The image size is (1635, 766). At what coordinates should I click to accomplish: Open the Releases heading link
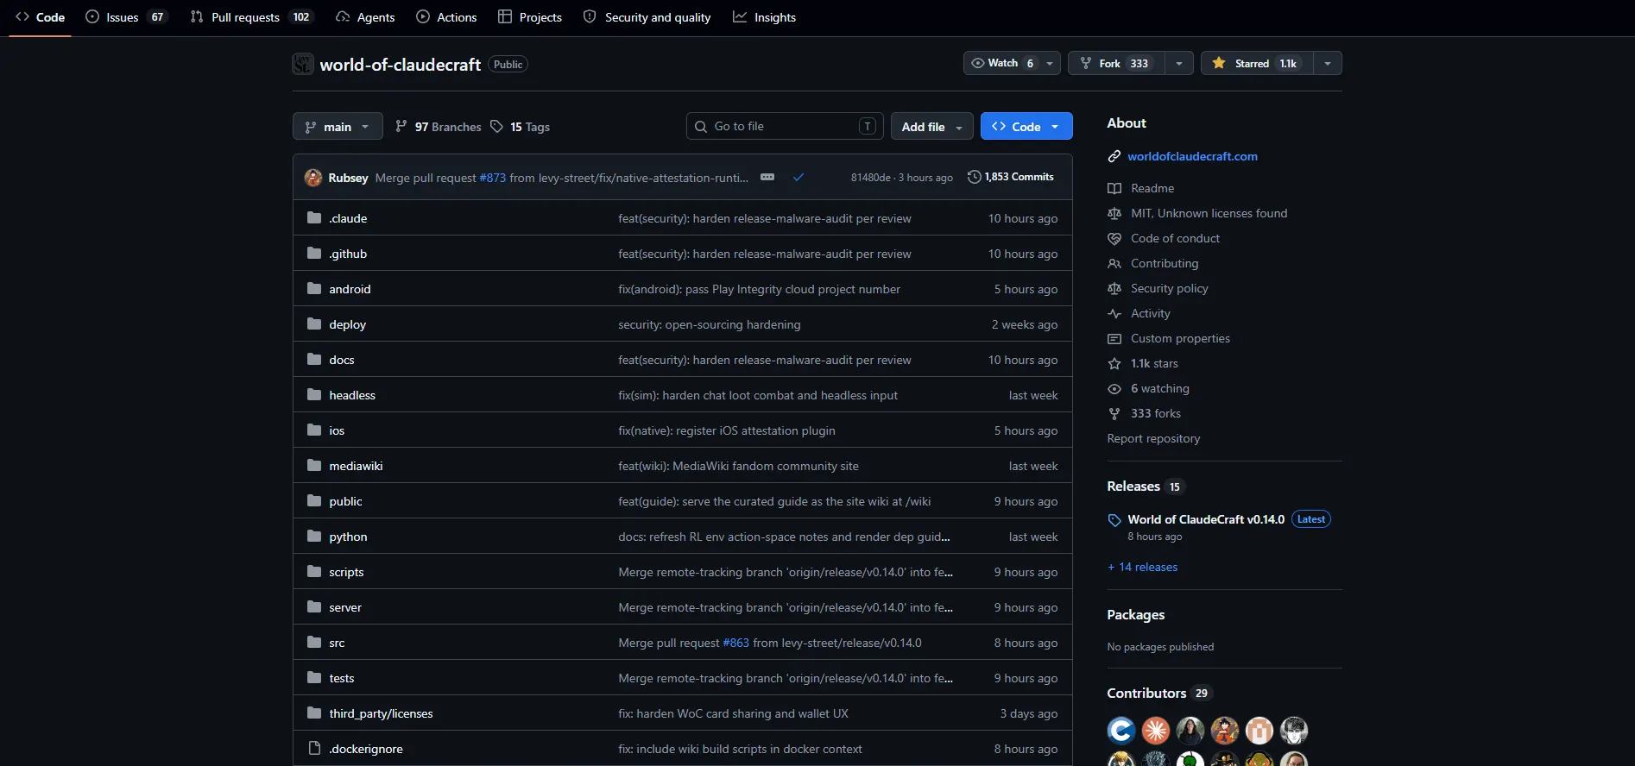tap(1146, 487)
